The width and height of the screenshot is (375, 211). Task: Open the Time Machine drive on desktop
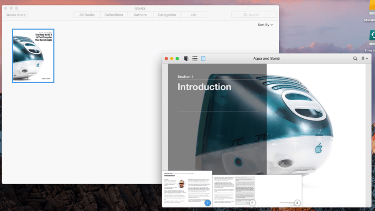(371, 40)
